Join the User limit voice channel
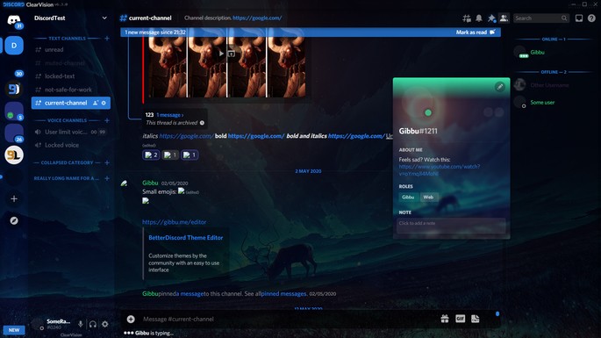The width and height of the screenshot is (601, 338). tap(71, 132)
